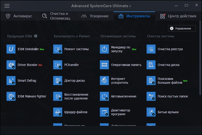Open Доктор диска tool icon
The height and width of the screenshot is (135, 202).
(x=58, y=81)
